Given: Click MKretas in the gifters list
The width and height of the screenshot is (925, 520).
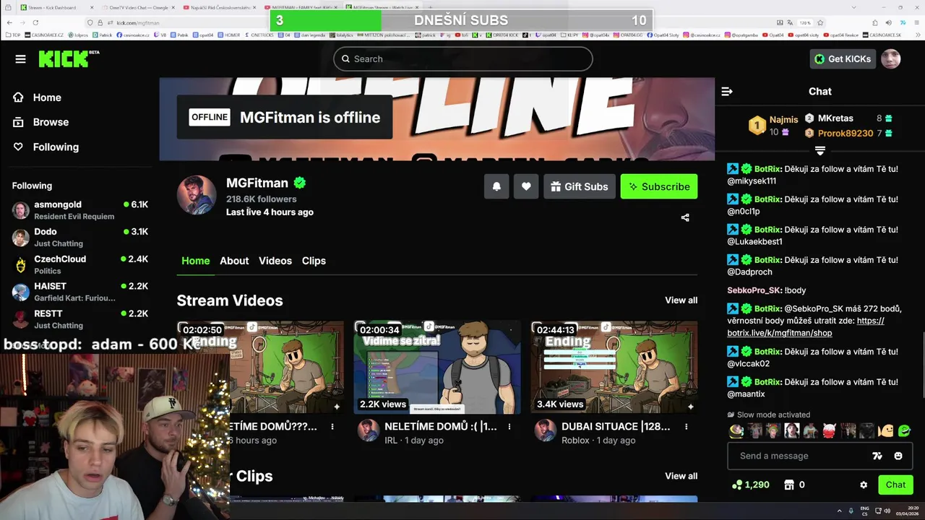Looking at the screenshot, I should click(x=835, y=118).
